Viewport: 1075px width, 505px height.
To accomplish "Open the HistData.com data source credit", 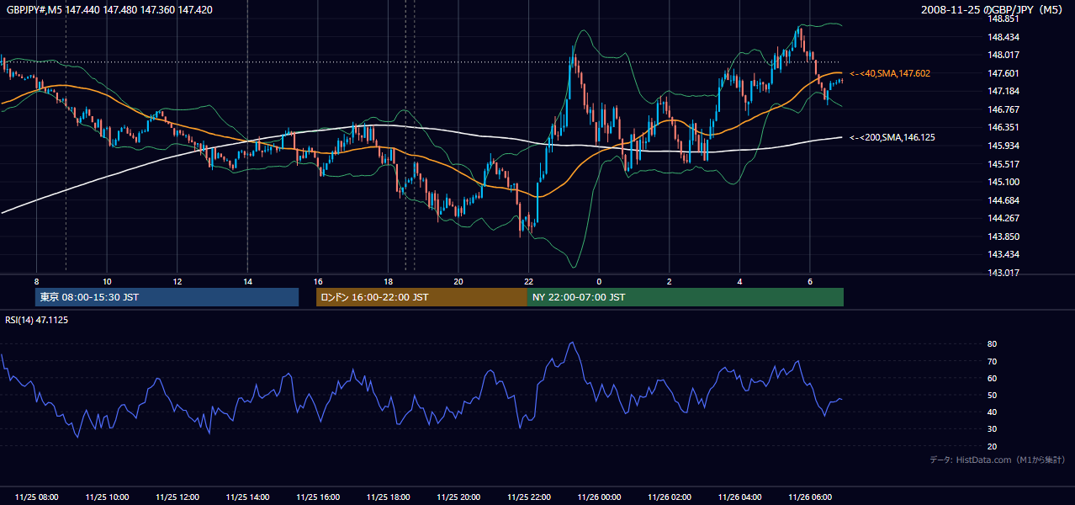I will pos(998,460).
